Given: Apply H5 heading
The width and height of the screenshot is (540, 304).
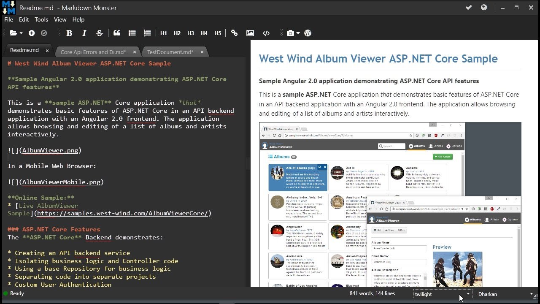Looking at the screenshot, I should tap(218, 33).
